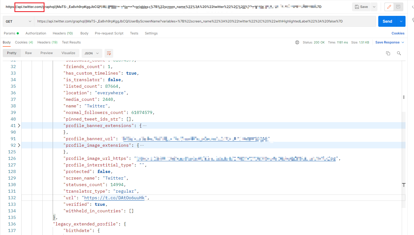Switch to the Raw response tab

click(28, 53)
